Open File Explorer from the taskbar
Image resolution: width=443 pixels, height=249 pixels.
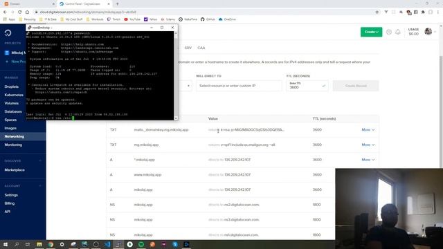(x=39, y=244)
